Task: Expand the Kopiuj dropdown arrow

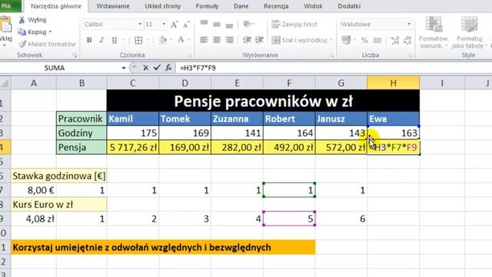Action: pyautogui.click(x=50, y=32)
